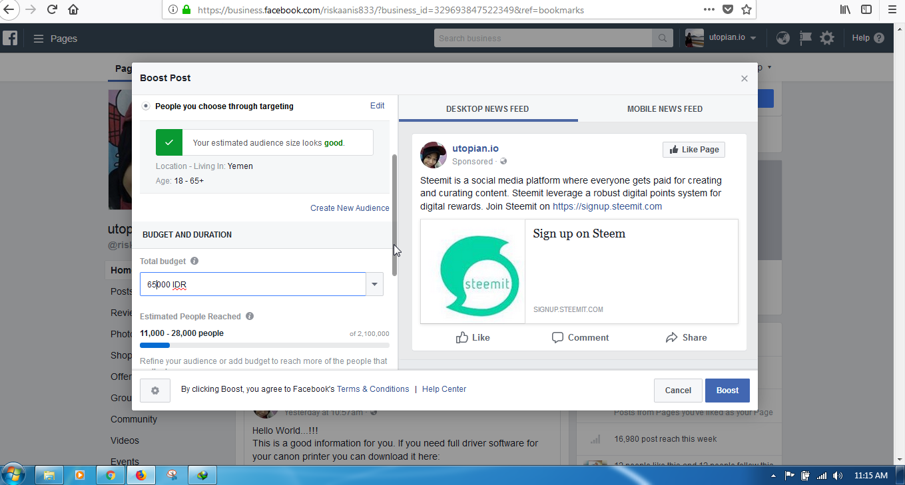Click the Windows Start button
Image resolution: width=905 pixels, height=485 pixels.
tap(13, 475)
